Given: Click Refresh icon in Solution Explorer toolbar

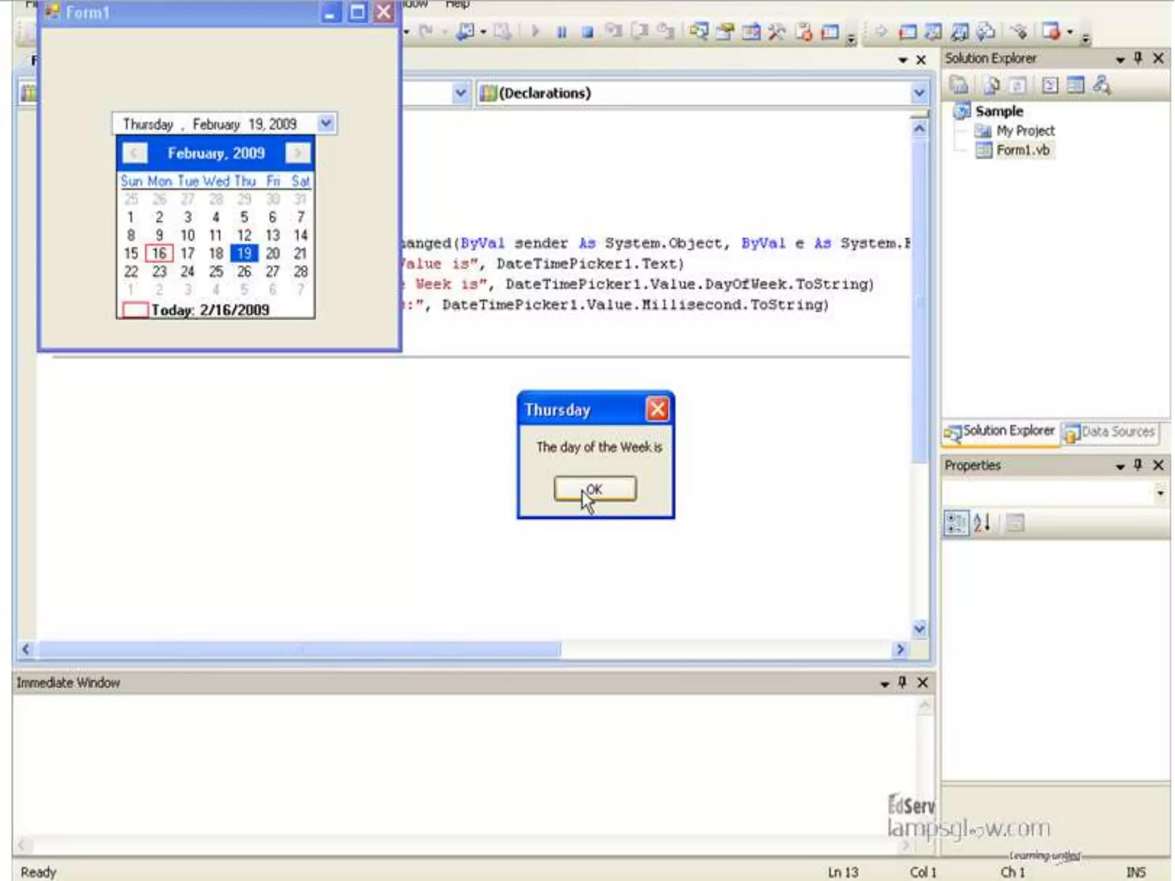Looking at the screenshot, I should [1018, 85].
